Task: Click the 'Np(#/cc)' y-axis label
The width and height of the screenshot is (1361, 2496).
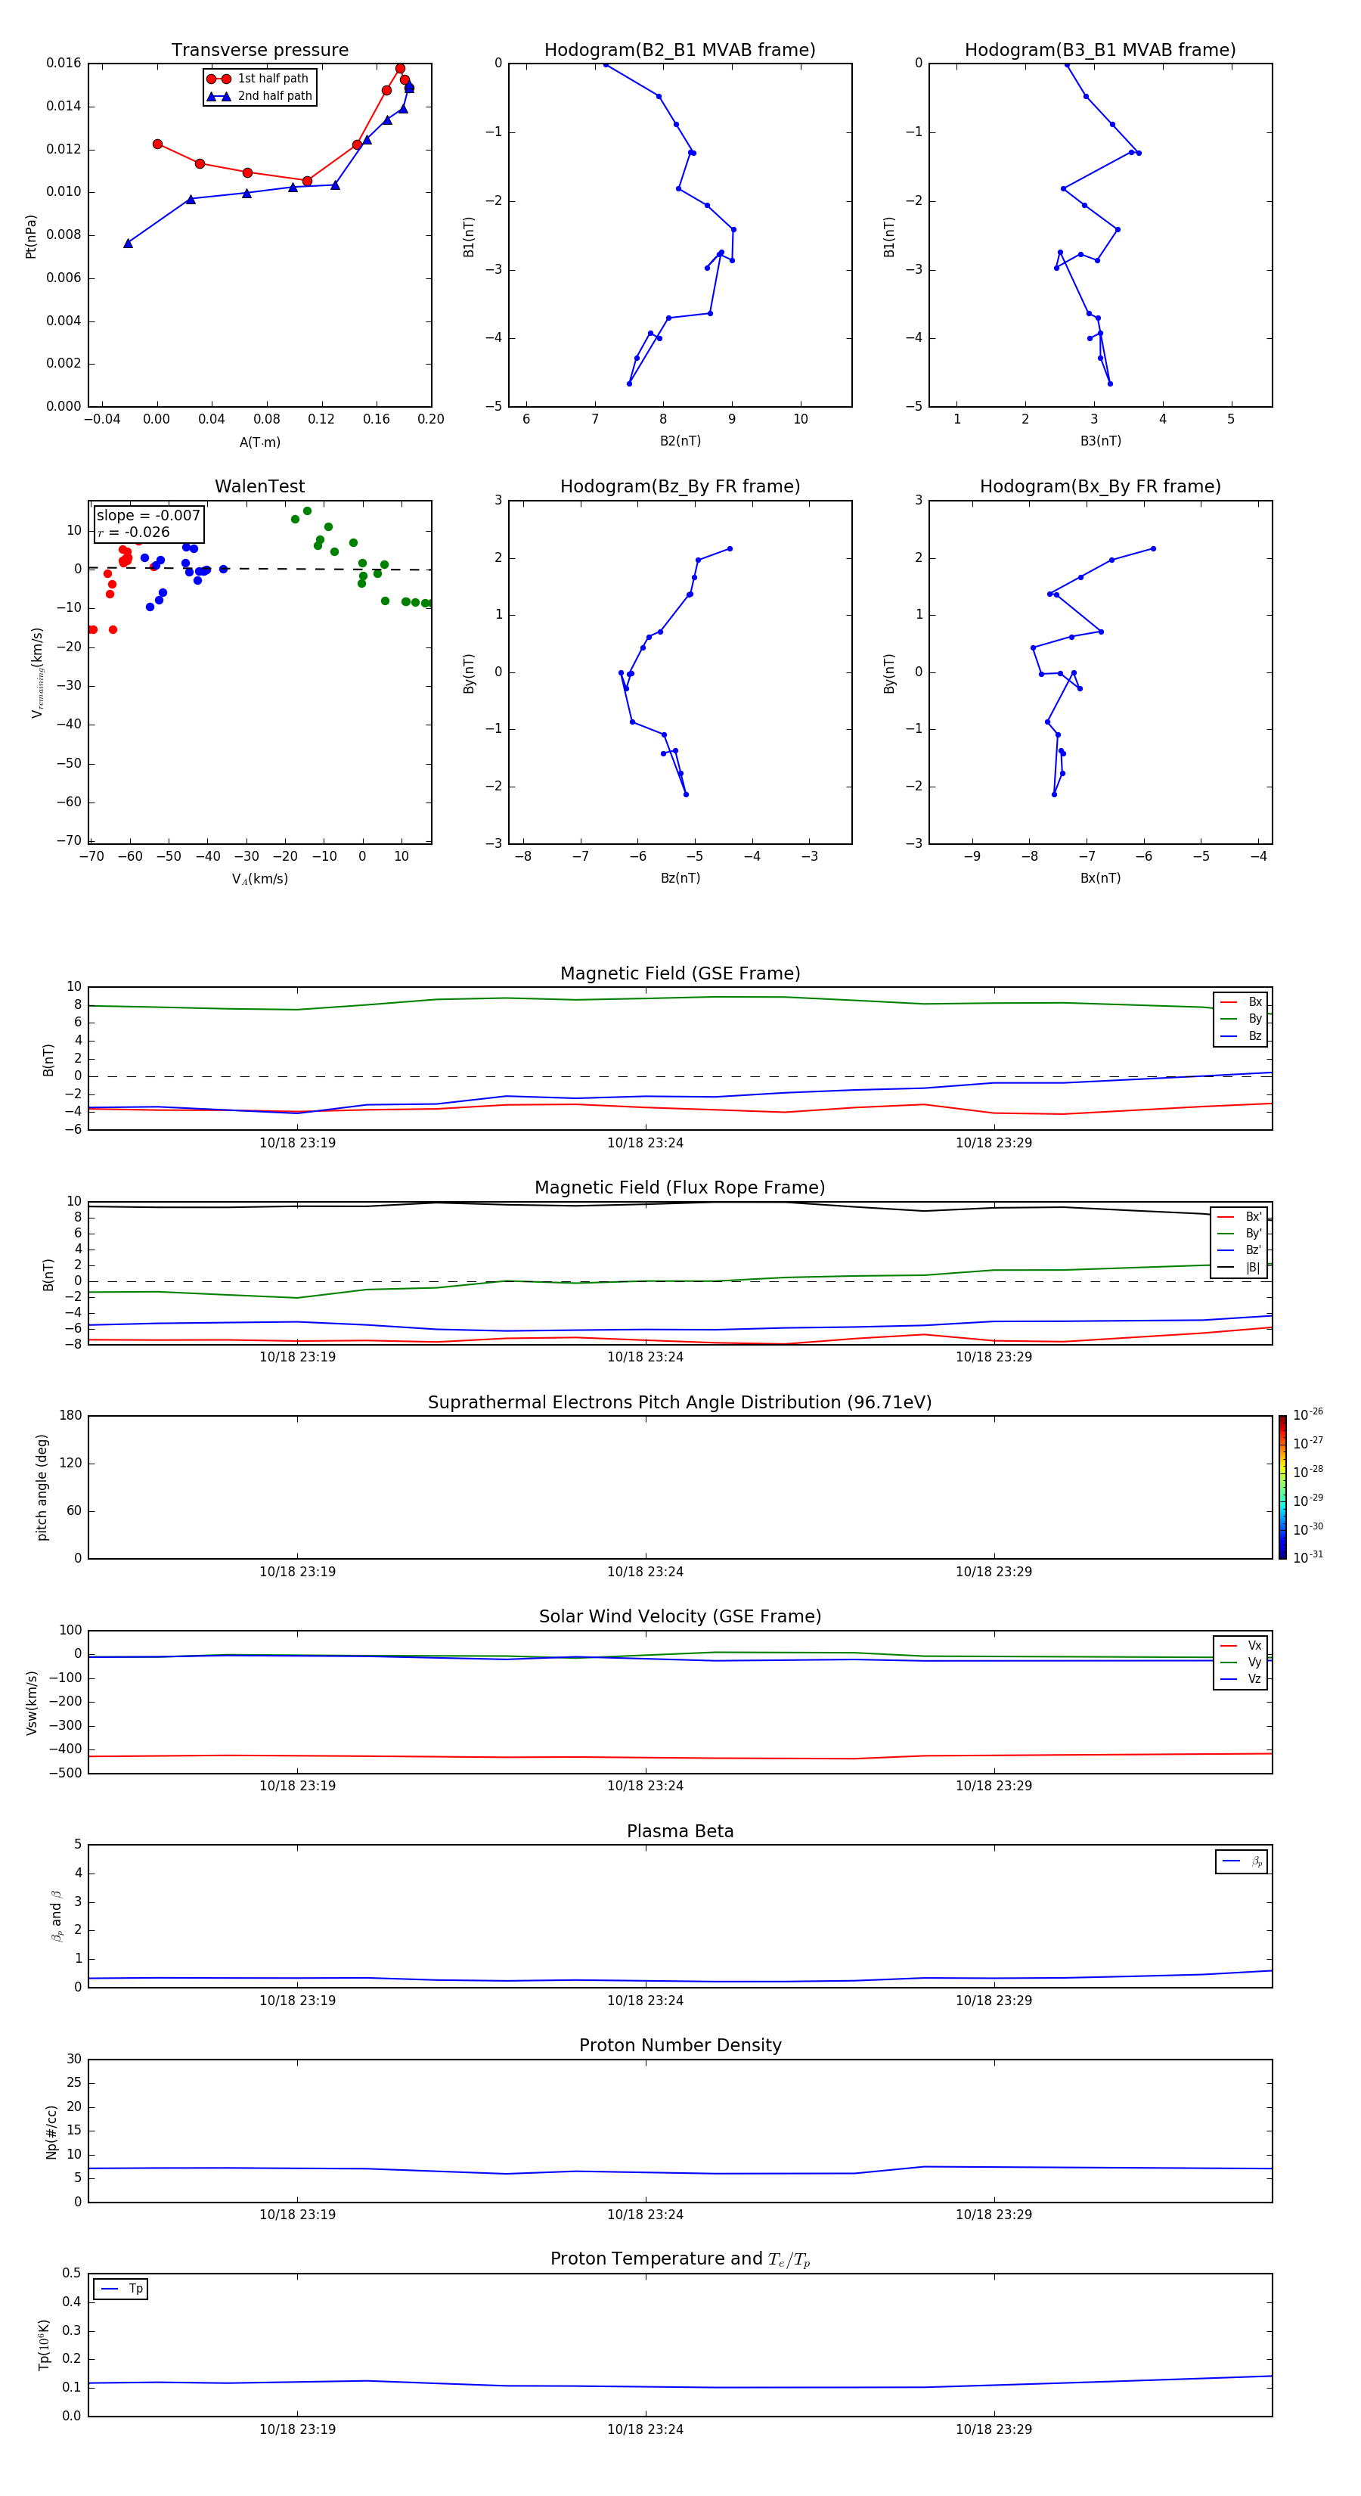Action: (51, 2131)
